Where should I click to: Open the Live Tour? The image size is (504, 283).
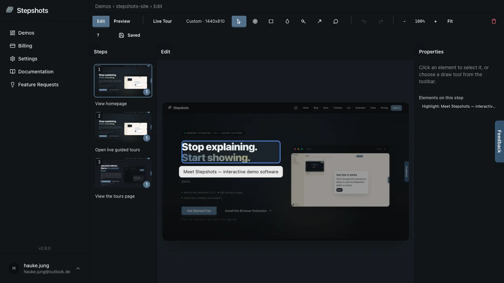(162, 21)
